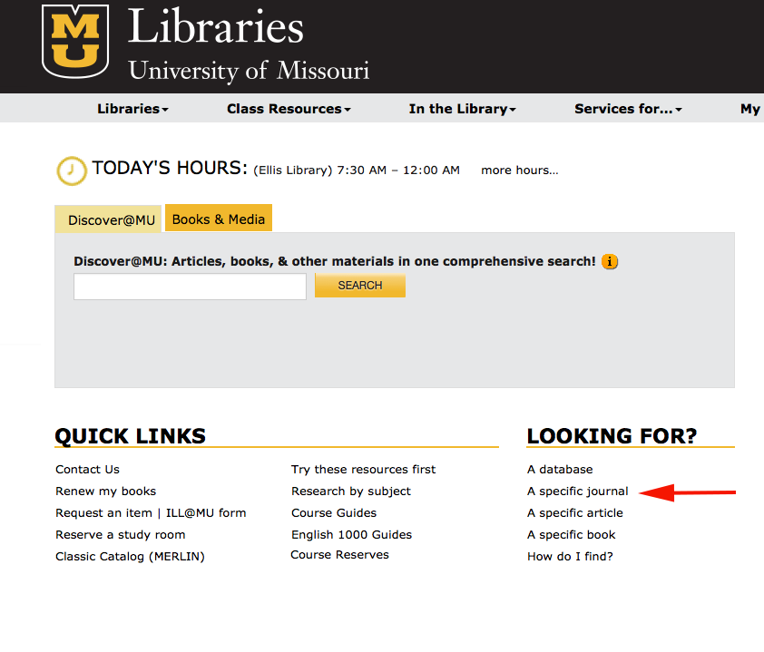This screenshot has width=764, height=652.
Task: Click the Contact Us link
Action: [x=86, y=469]
